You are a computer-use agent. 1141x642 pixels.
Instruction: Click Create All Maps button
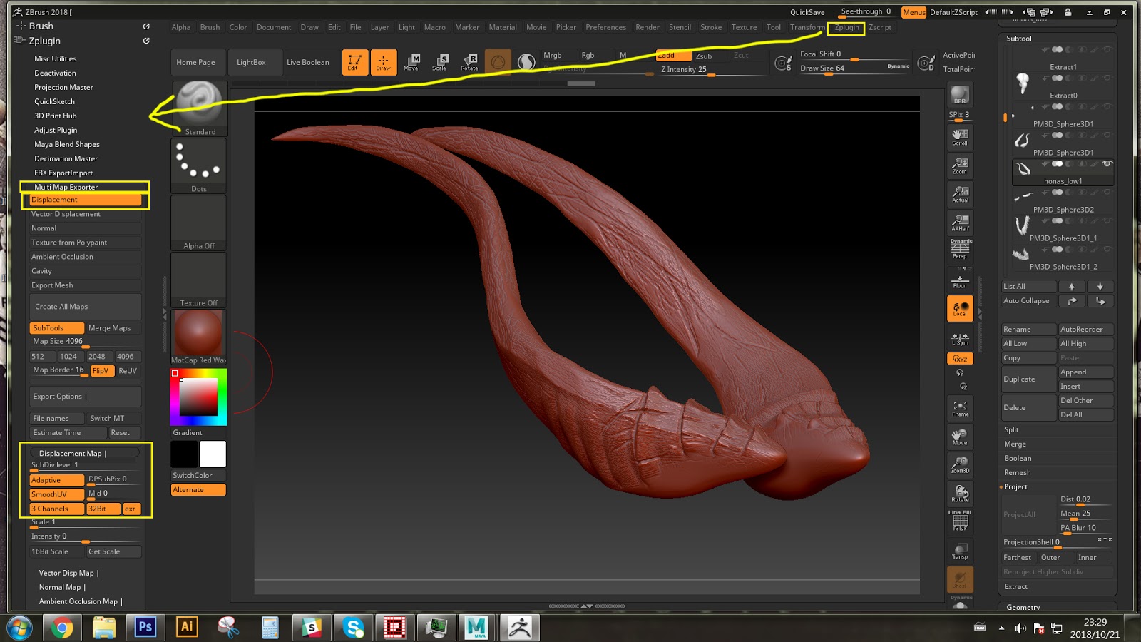[x=85, y=307]
